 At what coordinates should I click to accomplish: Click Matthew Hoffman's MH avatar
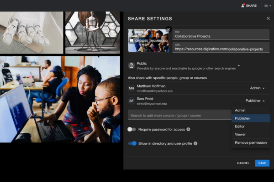tap(132, 88)
